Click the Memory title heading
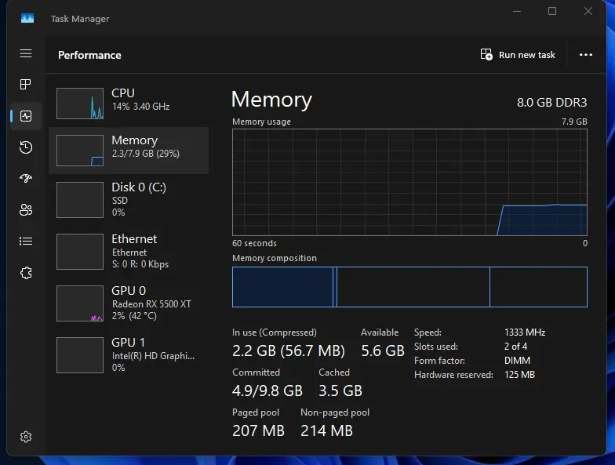This screenshot has height=465, width=615. [271, 100]
